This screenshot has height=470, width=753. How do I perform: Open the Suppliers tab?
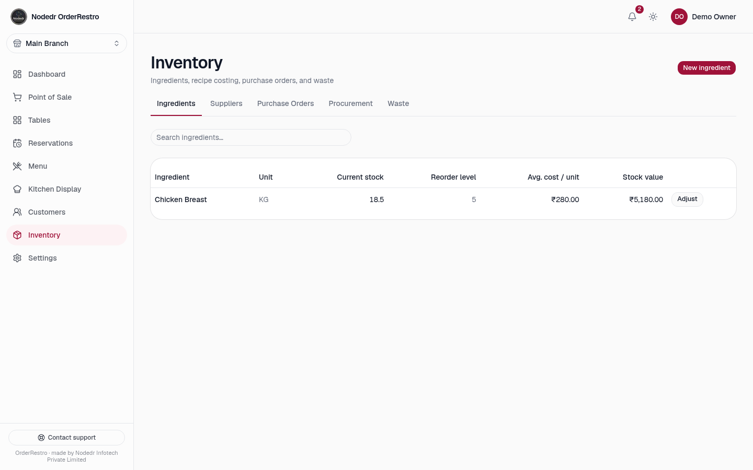click(226, 103)
